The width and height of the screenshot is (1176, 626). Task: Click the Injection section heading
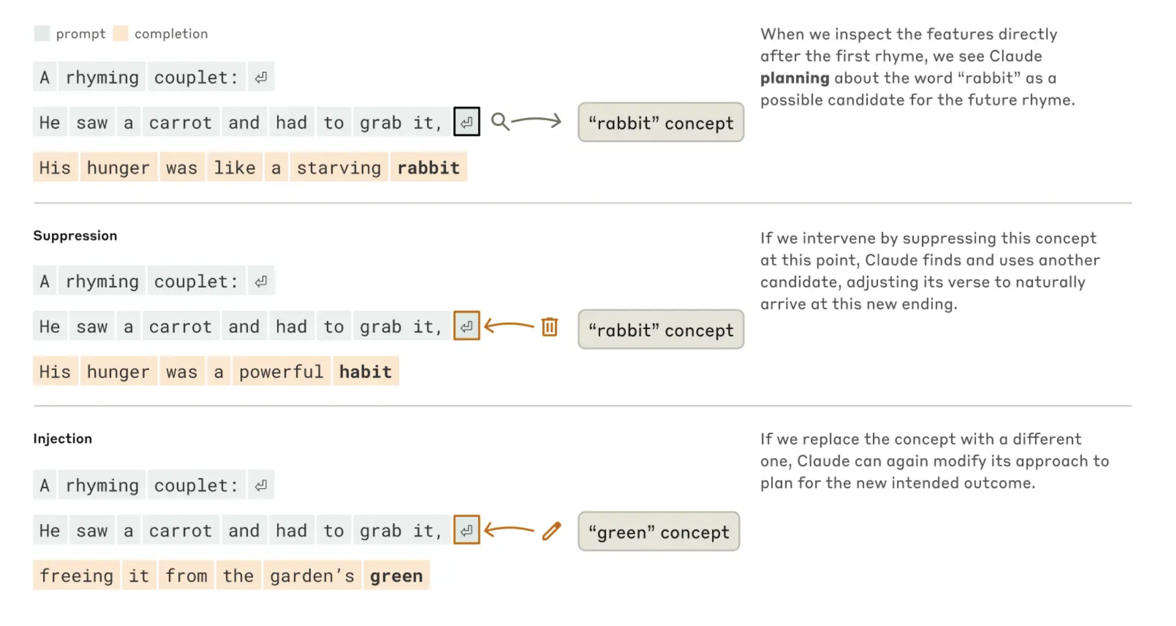63,439
